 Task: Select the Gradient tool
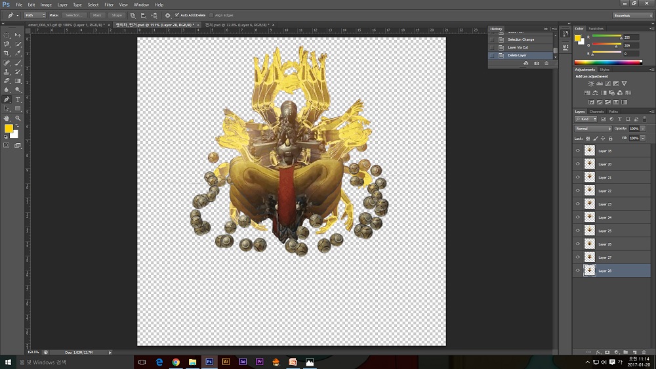click(x=18, y=81)
